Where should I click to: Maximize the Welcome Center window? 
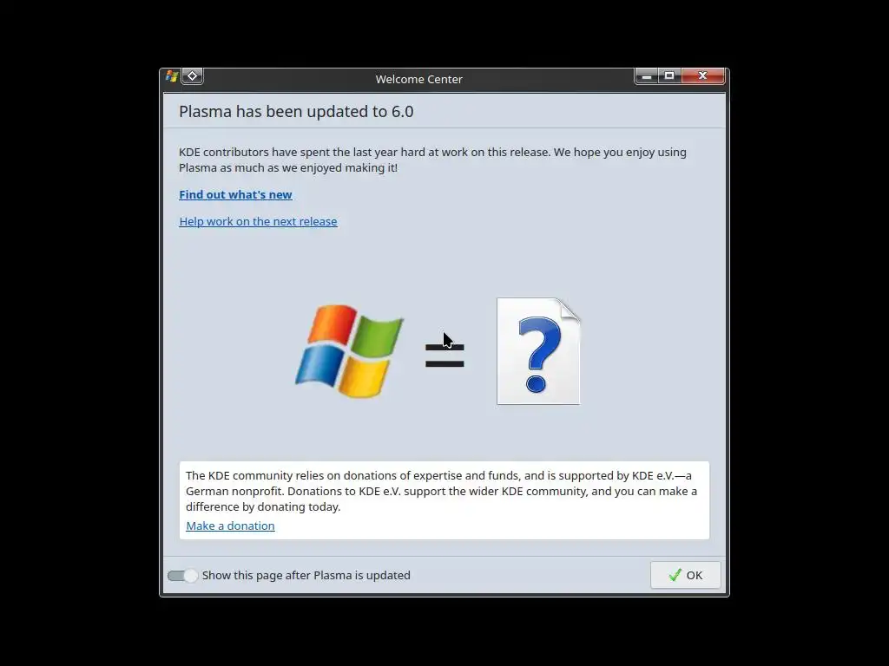pyautogui.click(x=669, y=76)
